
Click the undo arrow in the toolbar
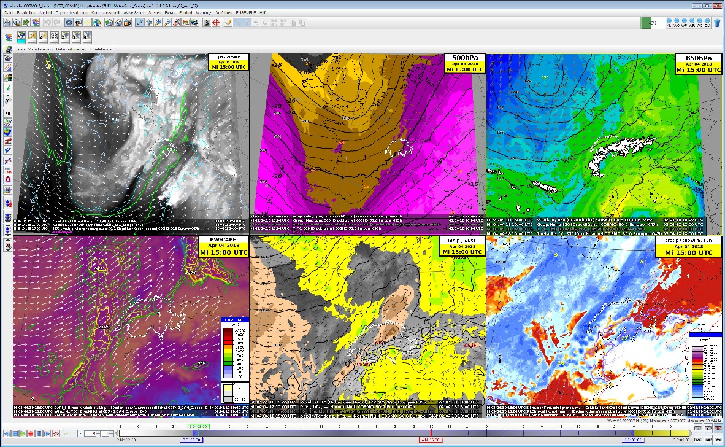47,23
